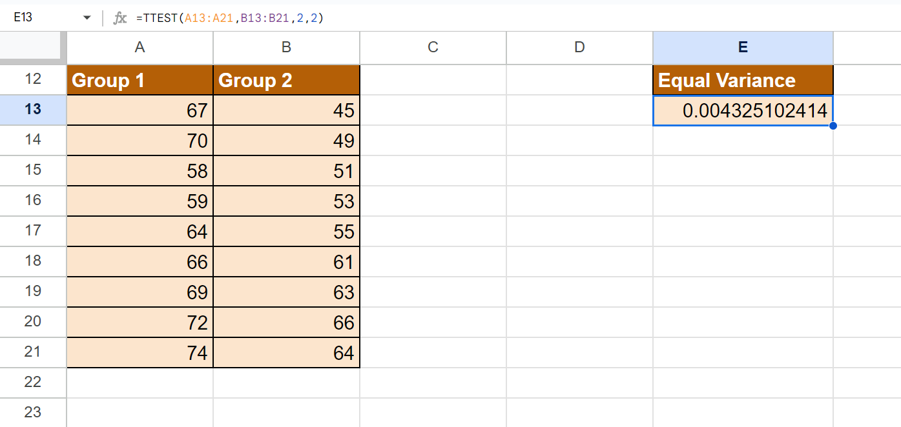Select cell with result 0.004325102414
901x427 pixels.
pos(743,110)
